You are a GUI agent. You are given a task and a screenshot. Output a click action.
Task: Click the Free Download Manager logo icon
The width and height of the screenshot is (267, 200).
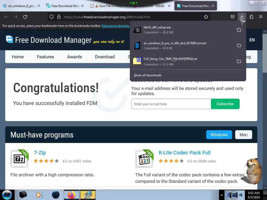(10, 39)
